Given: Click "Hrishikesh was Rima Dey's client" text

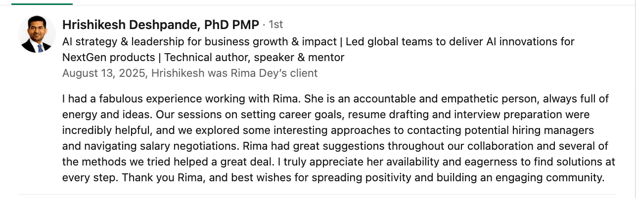Looking at the screenshot, I should [234, 73].
